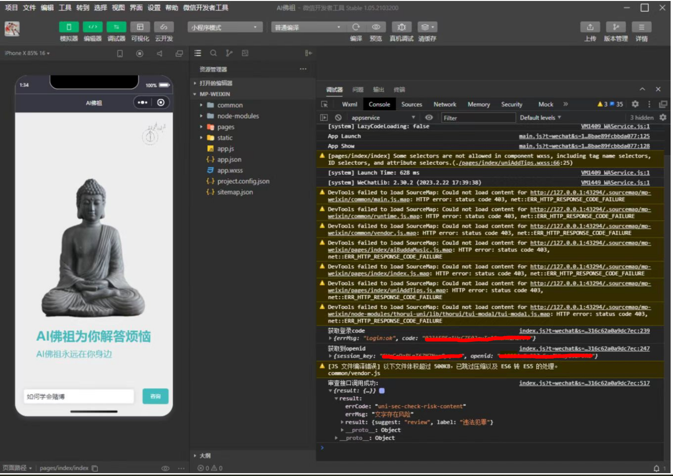
Task: Collapse the {result: {…}} console object
Action: pyautogui.click(x=330, y=391)
